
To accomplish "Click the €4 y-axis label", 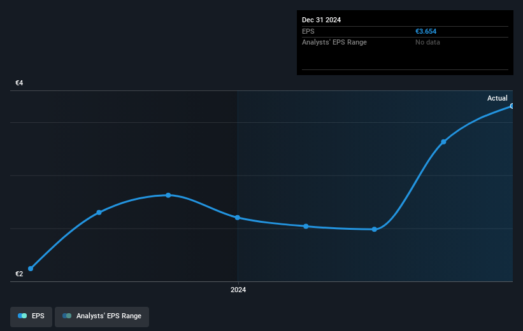I will (x=19, y=83).
